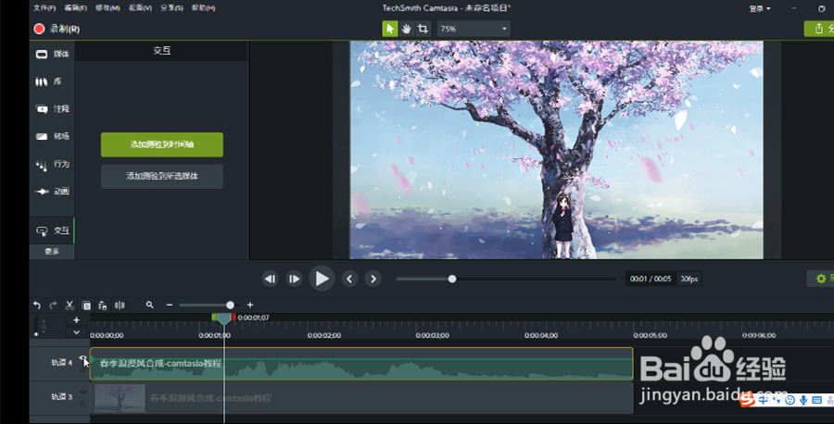Add a new track with plus button
This screenshot has height=424, width=834.
(76, 320)
